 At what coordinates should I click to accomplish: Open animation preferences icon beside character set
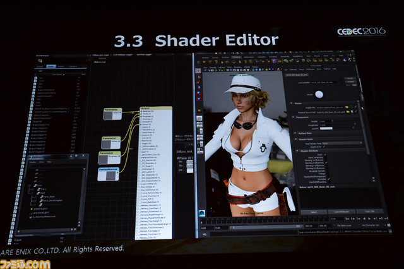(389, 225)
